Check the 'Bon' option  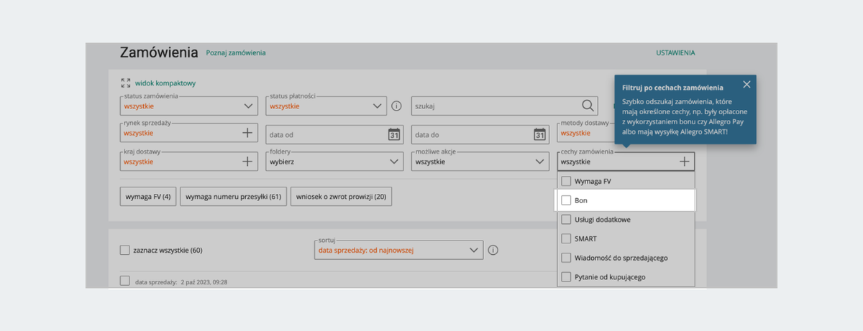(566, 200)
